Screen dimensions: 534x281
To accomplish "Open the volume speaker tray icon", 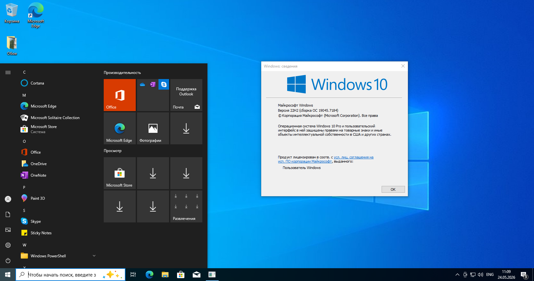I will point(481,275).
